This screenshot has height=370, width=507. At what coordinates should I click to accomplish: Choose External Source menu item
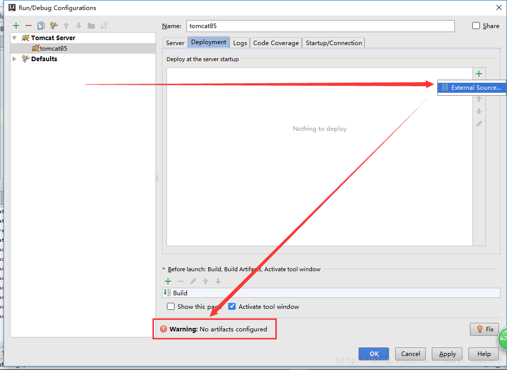[x=472, y=88]
